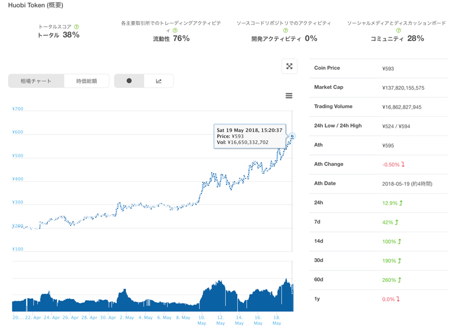The image size is (456, 327).
Task: Select the scatter dot chart style
Action: [x=129, y=81]
